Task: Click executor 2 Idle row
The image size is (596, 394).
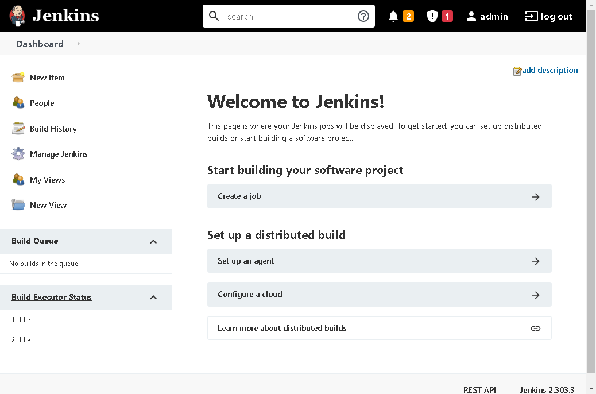Action: (86, 340)
